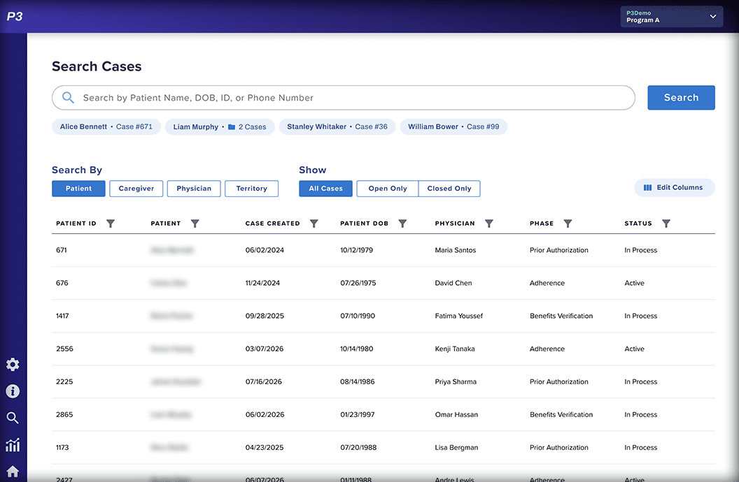Open patient ID 2225 row

pyautogui.click(x=383, y=382)
